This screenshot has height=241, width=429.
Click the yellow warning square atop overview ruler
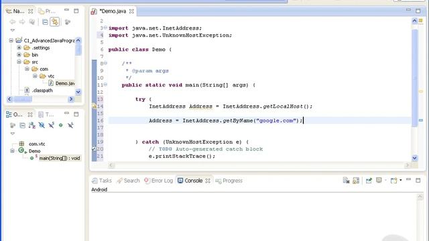pyautogui.click(x=420, y=21)
